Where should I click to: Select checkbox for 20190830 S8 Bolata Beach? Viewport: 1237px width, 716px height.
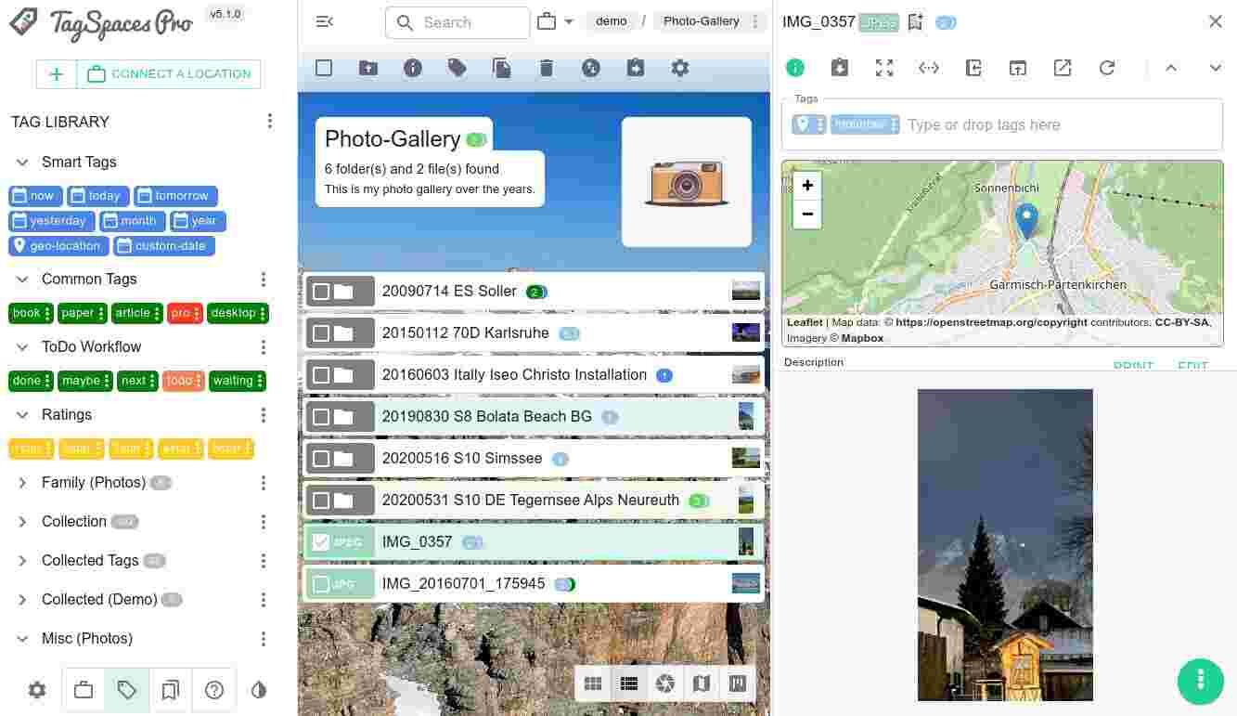(321, 417)
